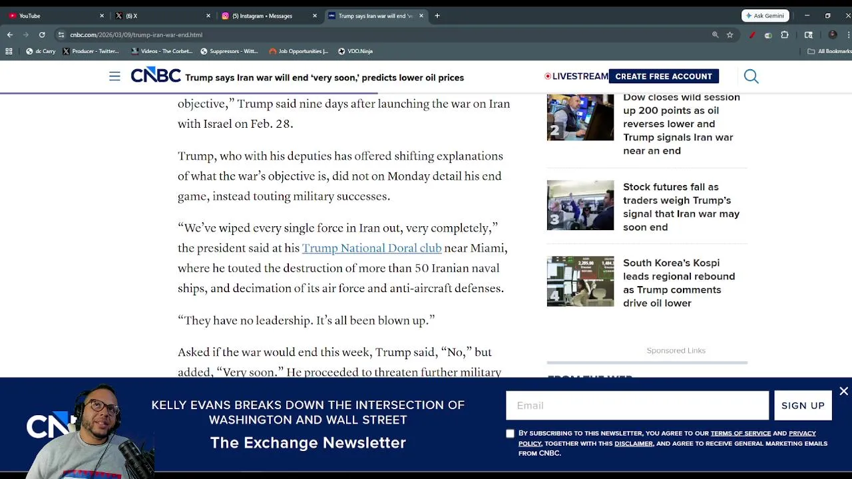Open the VDO.Ninja bookmark
The width and height of the screenshot is (852, 479).
point(355,51)
